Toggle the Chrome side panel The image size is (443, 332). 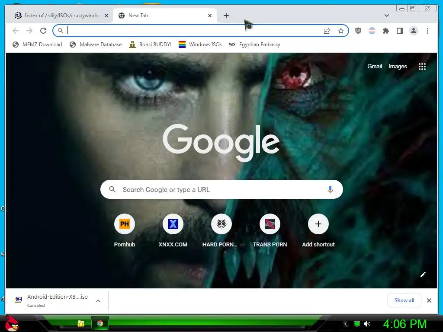tap(399, 31)
